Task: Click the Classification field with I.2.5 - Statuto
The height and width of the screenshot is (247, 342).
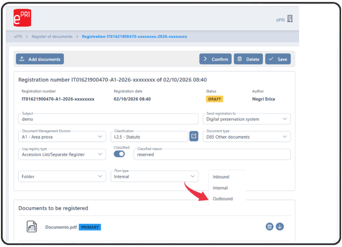Action: [x=150, y=137]
